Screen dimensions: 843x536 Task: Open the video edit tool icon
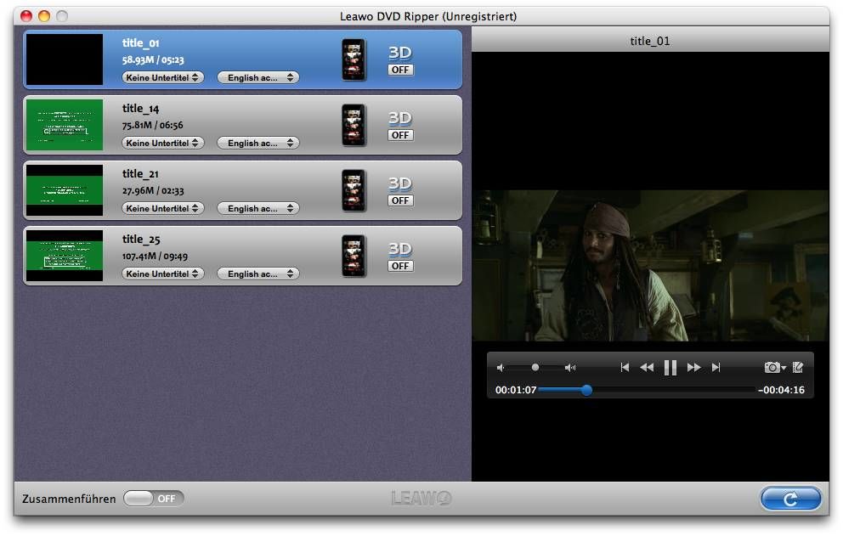pyautogui.click(x=798, y=368)
